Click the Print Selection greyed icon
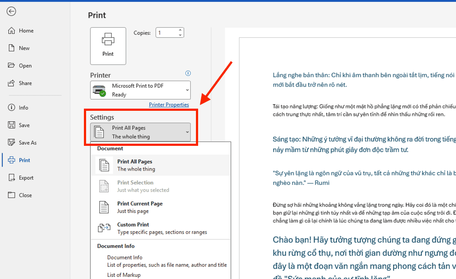The image size is (456, 279). (x=104, y=186)
